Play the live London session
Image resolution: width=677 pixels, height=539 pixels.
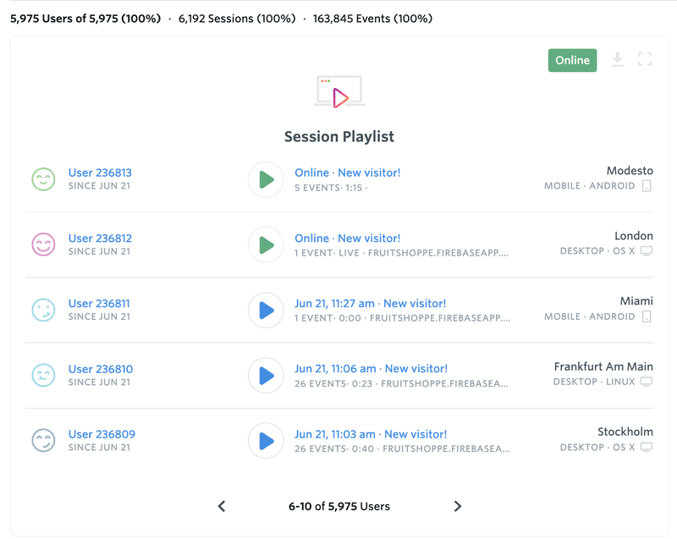click(x=266, y=245)
